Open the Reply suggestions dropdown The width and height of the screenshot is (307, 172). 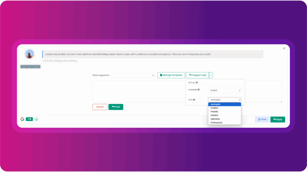pos(133,75)
